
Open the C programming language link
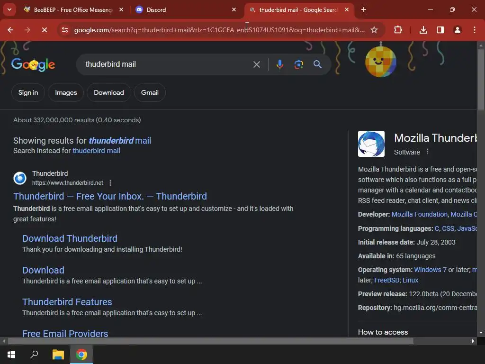point(437,228)
